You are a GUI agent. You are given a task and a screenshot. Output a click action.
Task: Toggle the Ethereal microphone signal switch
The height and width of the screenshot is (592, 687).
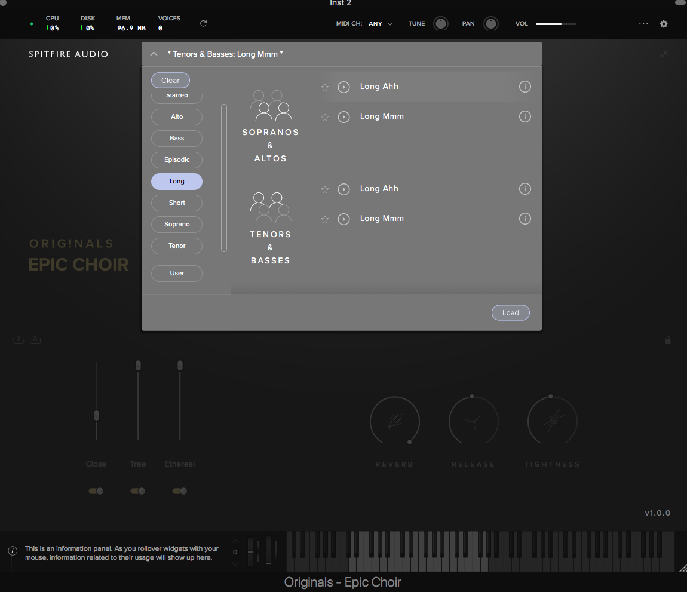pyautogui.click(x=179, y=490)
